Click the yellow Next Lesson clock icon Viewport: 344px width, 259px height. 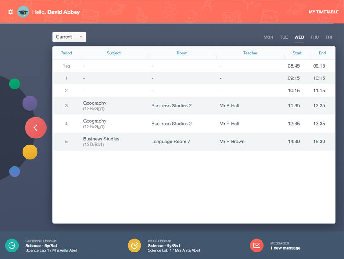(x=134, y=245)
